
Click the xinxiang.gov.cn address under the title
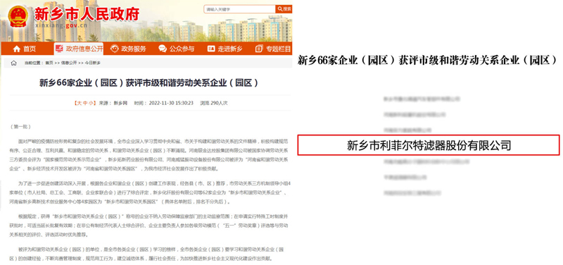(61, 25)
